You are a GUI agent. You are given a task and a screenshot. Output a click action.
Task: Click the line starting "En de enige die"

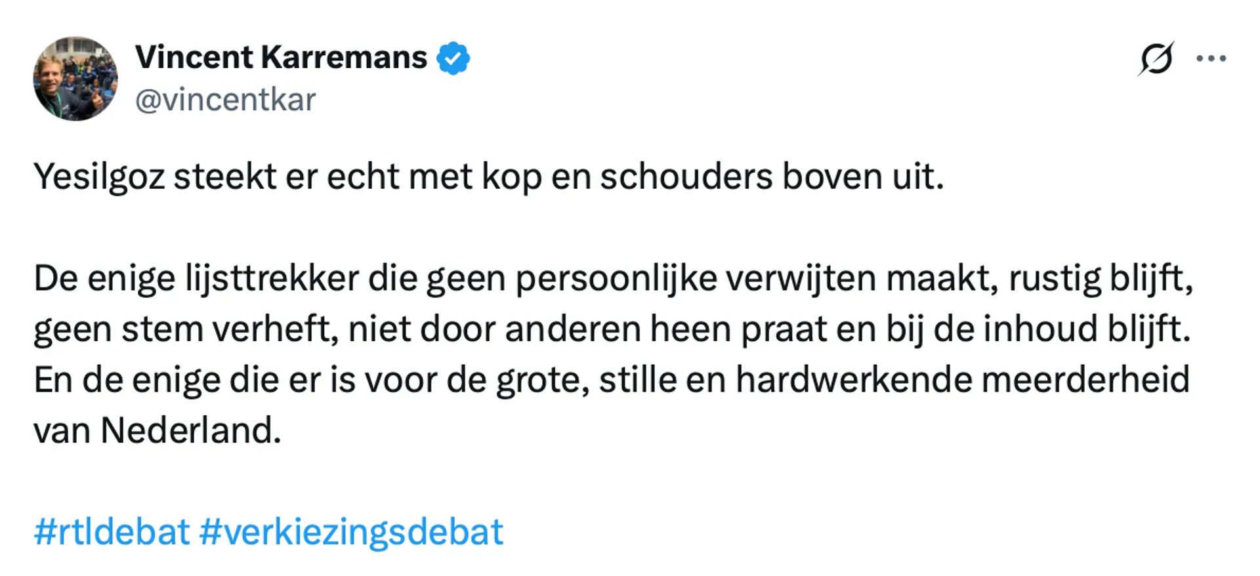[612, 380]
